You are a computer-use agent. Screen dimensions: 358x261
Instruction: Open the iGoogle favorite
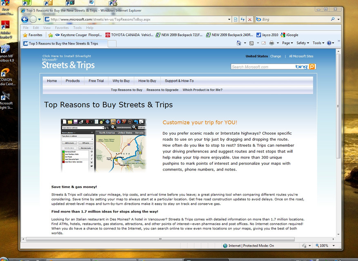tap(289, 35)
